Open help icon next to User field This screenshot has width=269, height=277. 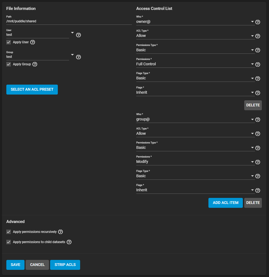[x=78, y=35]
